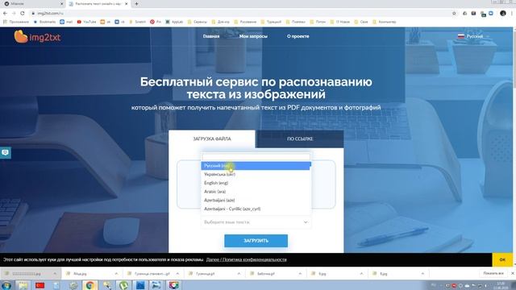Screen dimensions: 516x290
Task: Accept cookies with the OK button
Action: [x=502, y=259]
